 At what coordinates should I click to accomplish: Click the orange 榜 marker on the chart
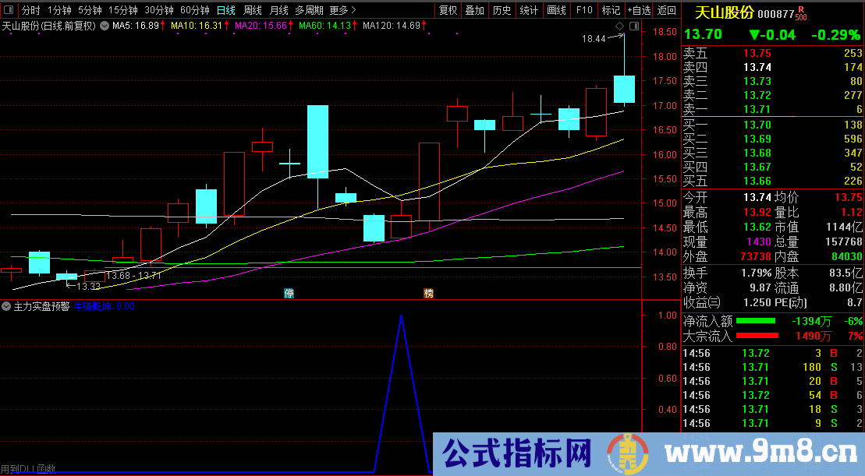(x=428, y=294)
